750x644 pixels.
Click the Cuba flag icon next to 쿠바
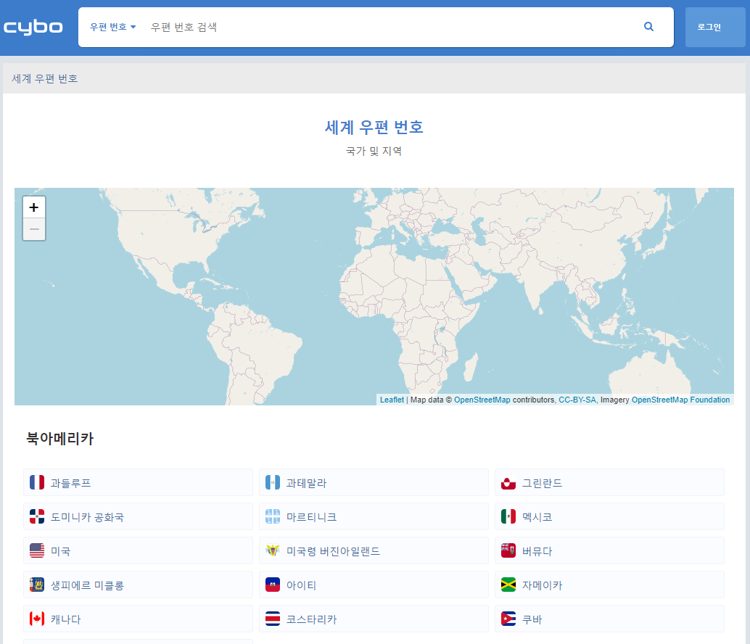(508, 619)
